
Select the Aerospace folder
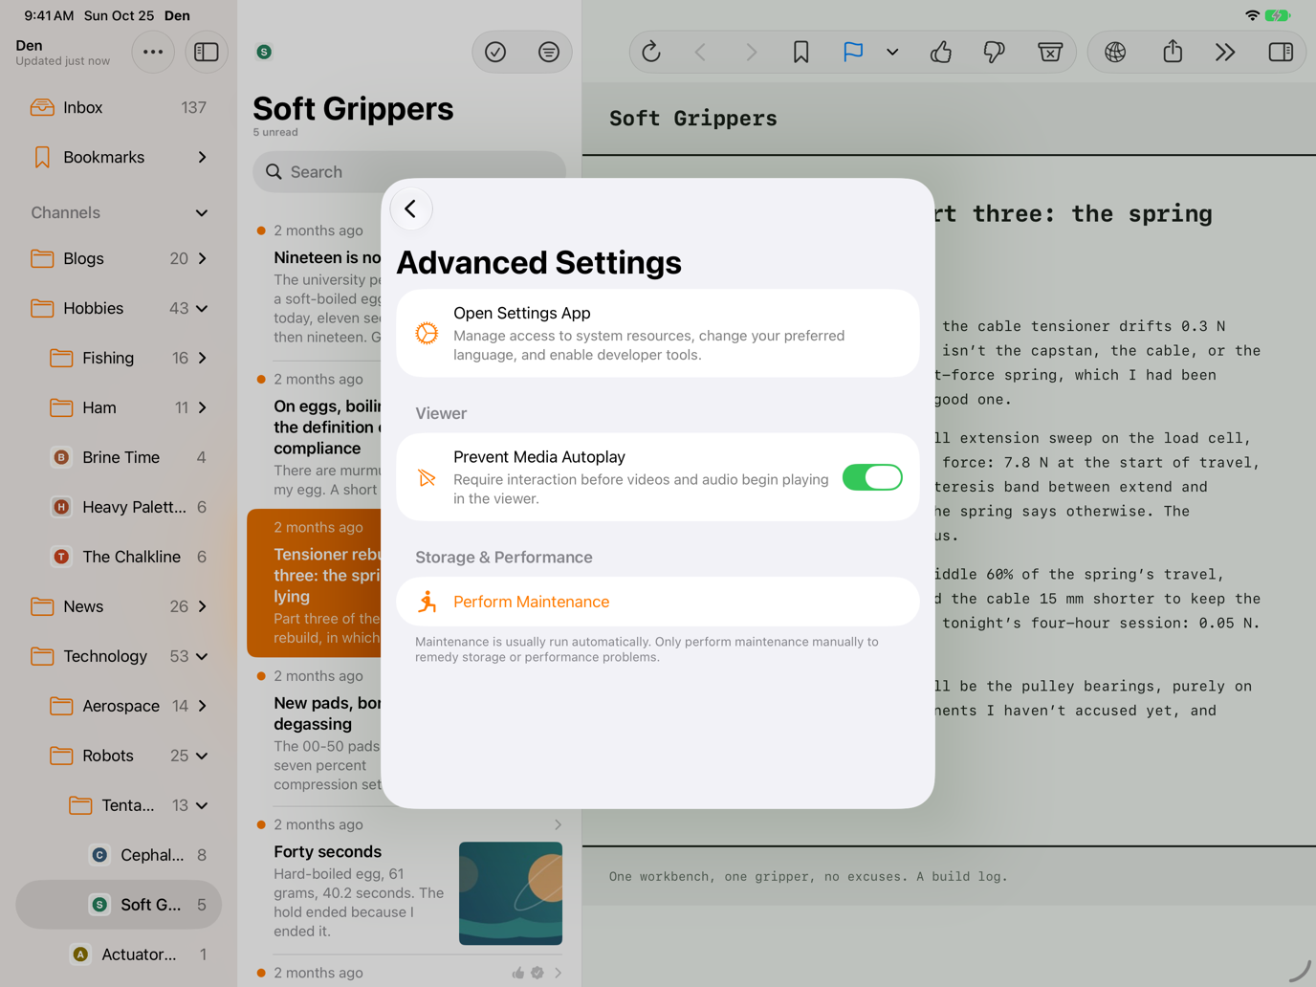tap(119, 706)
